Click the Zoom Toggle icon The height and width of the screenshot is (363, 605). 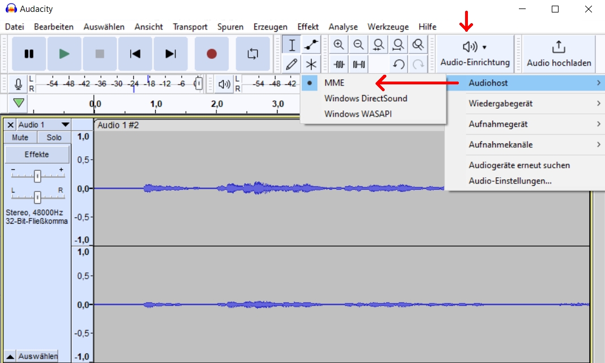pyautogui.click(x=418, y=45)
